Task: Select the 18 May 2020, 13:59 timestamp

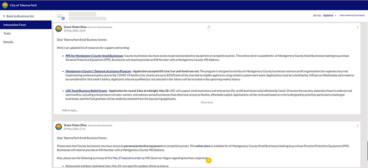Action: click(x=75, y=31)
